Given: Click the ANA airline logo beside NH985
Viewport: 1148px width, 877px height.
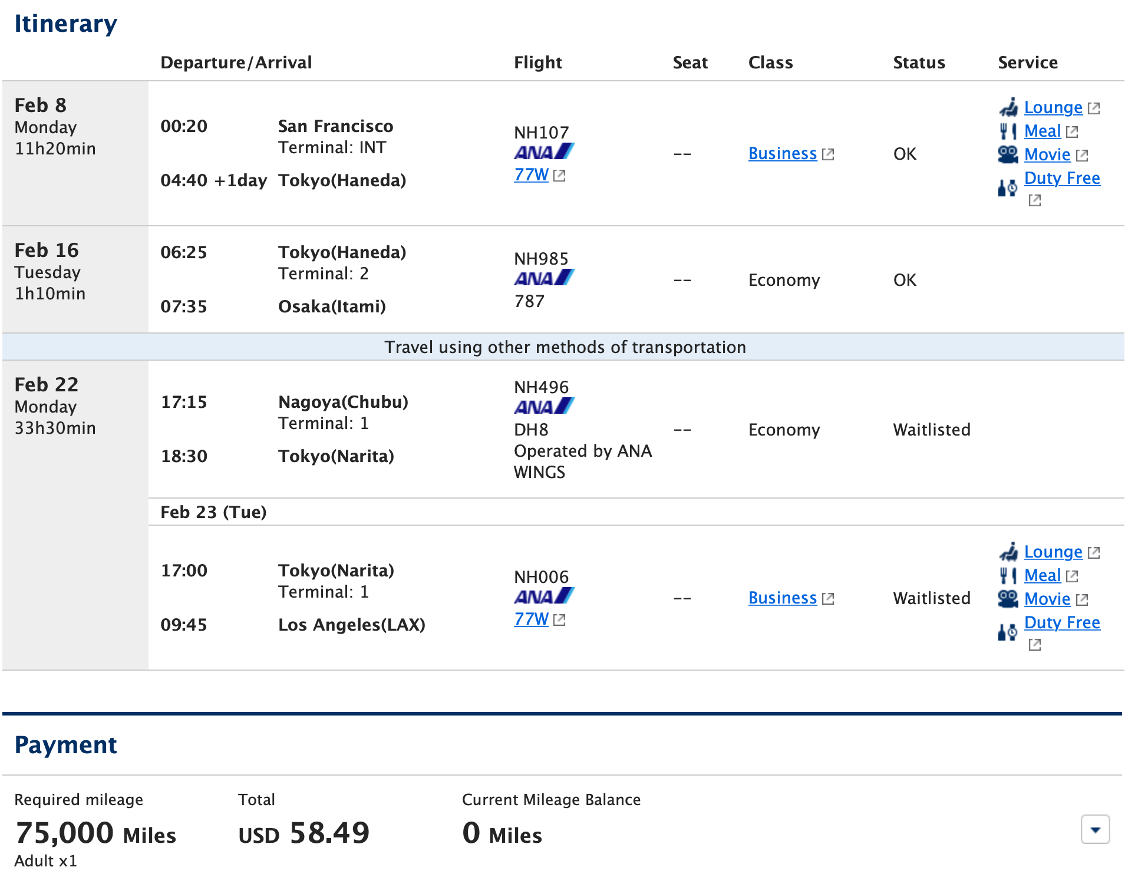Looking at the screenshot, I should tap(543, 278).
